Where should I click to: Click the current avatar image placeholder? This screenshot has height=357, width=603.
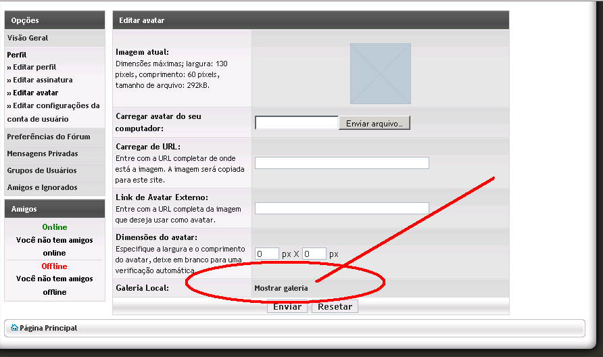point(380,74)
